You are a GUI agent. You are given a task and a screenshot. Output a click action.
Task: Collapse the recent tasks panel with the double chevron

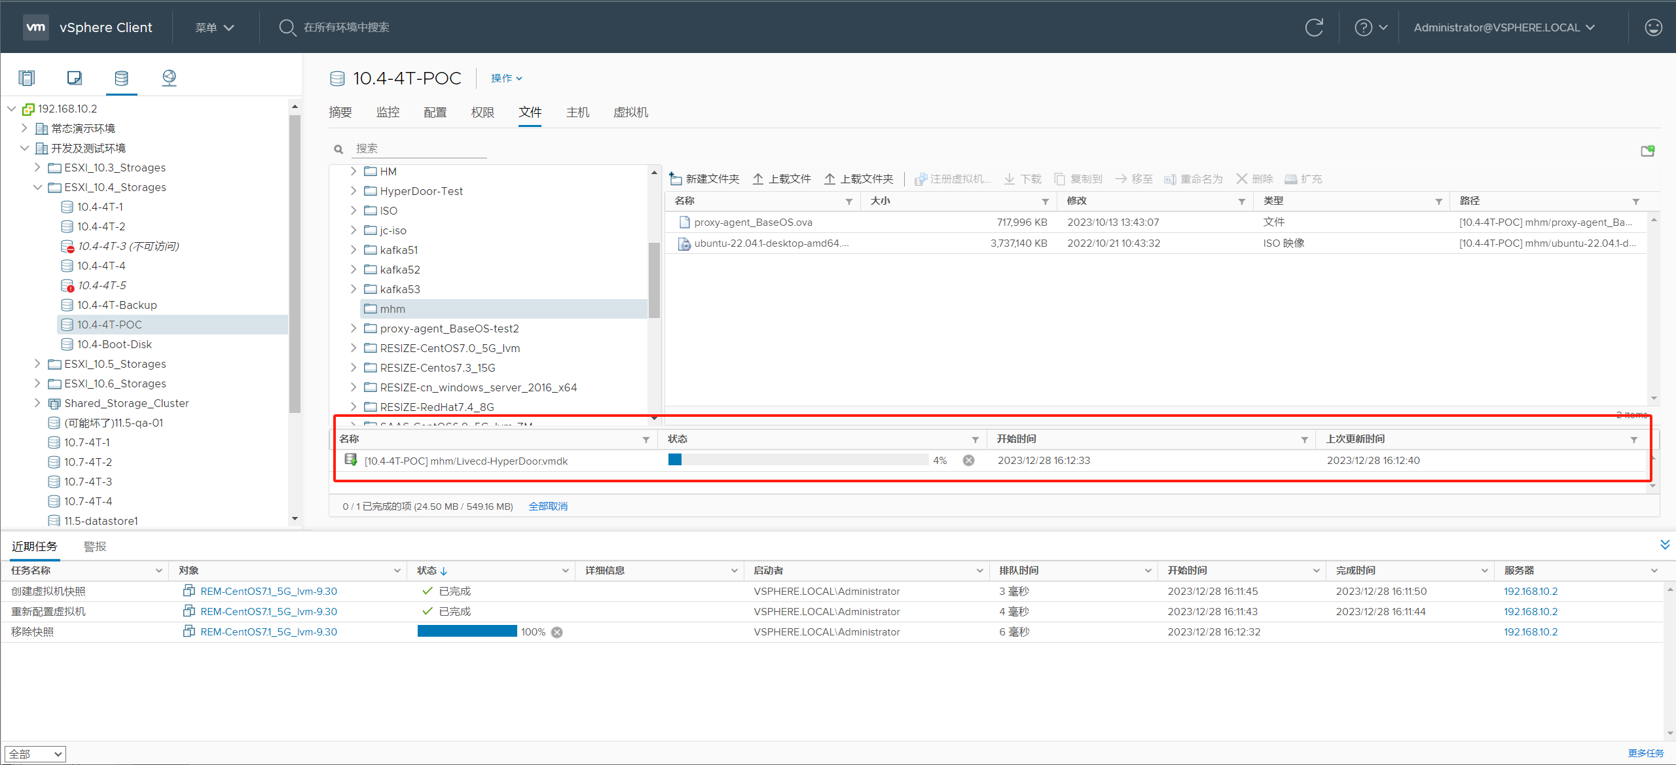click(x=1665, y=544)
